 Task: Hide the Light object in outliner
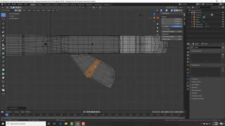point(223,20)
